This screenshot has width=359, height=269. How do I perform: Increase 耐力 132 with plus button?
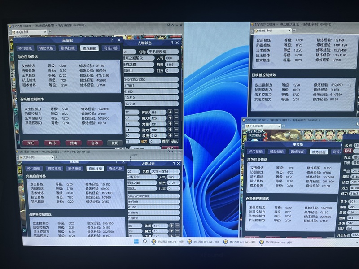pos(170,130)
